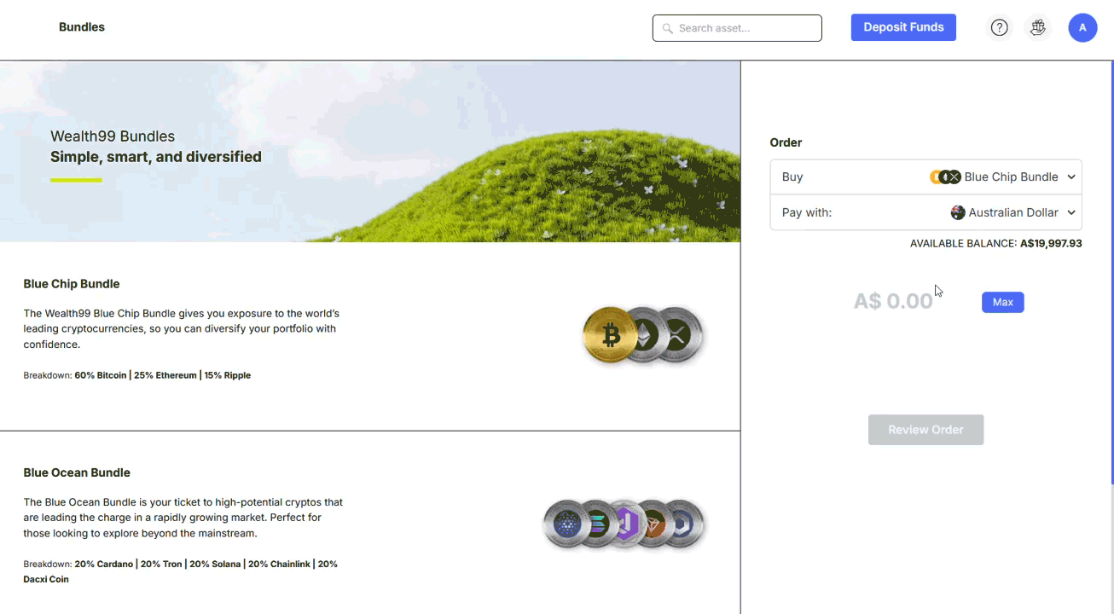Click the Chainlink coin icon
The height and width of the screenshot is (614, 1114).
pyautogui.click(x=682, y=524)
